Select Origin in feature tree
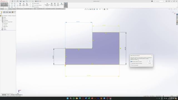This screenshot has width=178, height=100. tap(4, 28)
